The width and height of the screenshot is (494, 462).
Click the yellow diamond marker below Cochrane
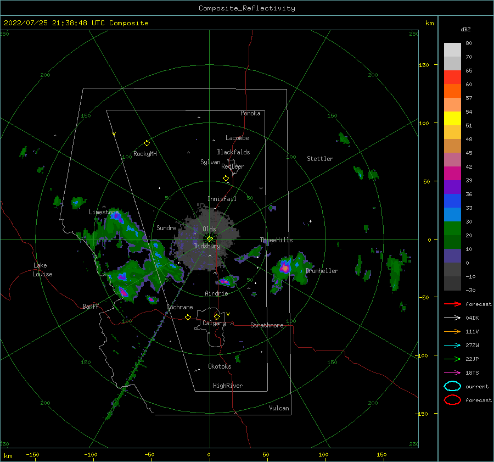pos(188,317)
